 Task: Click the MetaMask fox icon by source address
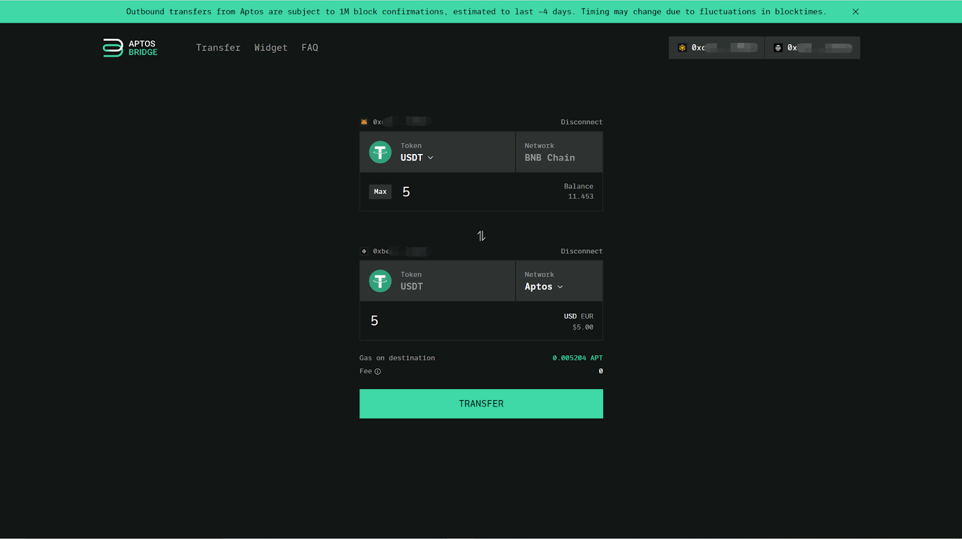364,122
